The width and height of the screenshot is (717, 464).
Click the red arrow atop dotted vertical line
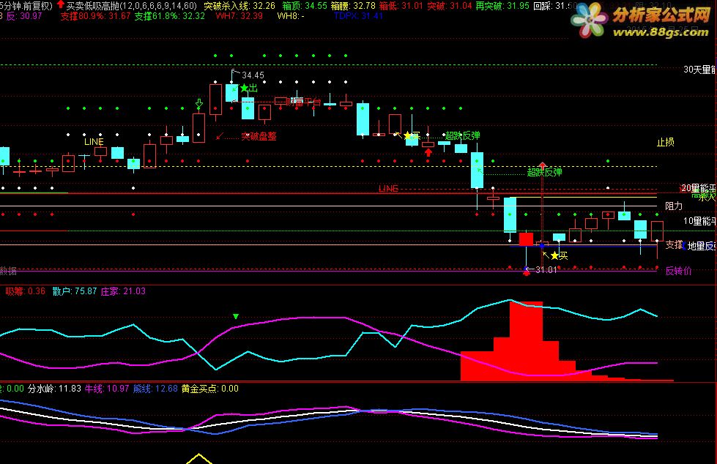542,165
